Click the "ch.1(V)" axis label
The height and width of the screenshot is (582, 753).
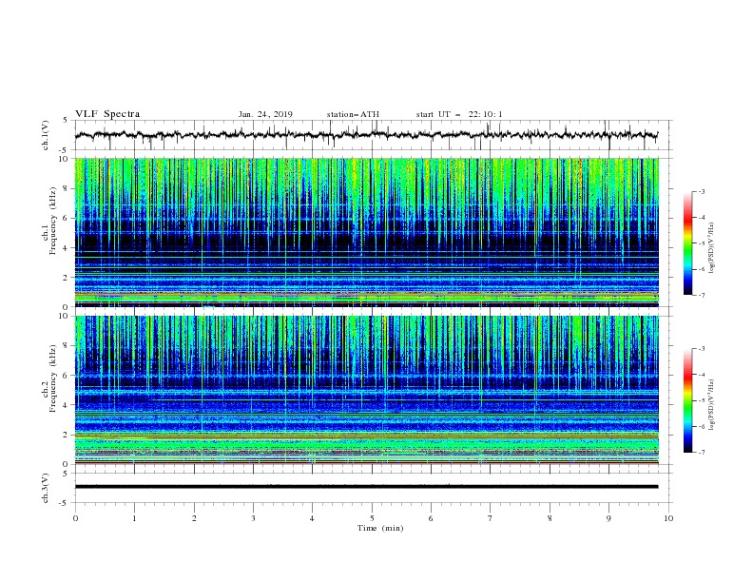(x=46, y=135)
